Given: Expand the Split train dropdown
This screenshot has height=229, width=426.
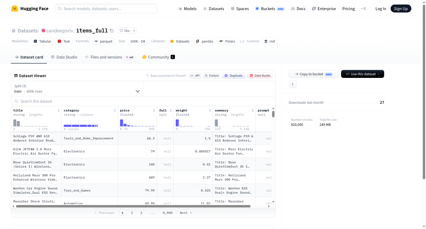Looking at the screenshot, I should [77, 89].
